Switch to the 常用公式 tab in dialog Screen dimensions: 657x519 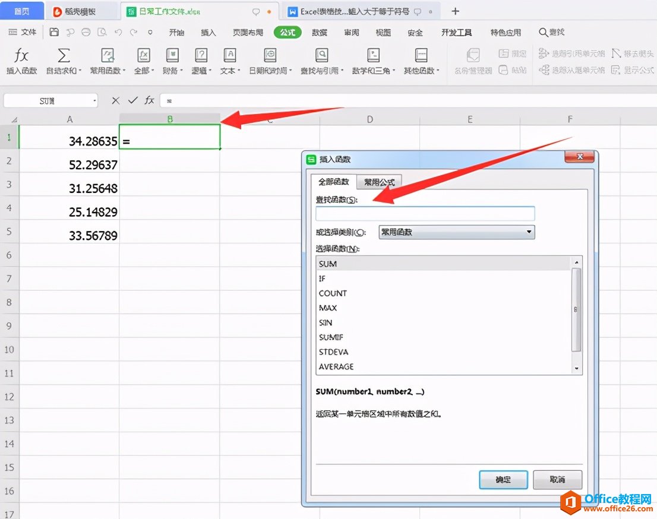(379, 182)
